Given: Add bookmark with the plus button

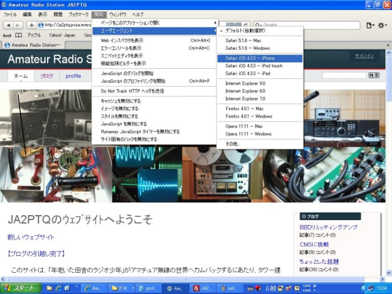Looking at the screenshot, I should [x=31, y=25].
